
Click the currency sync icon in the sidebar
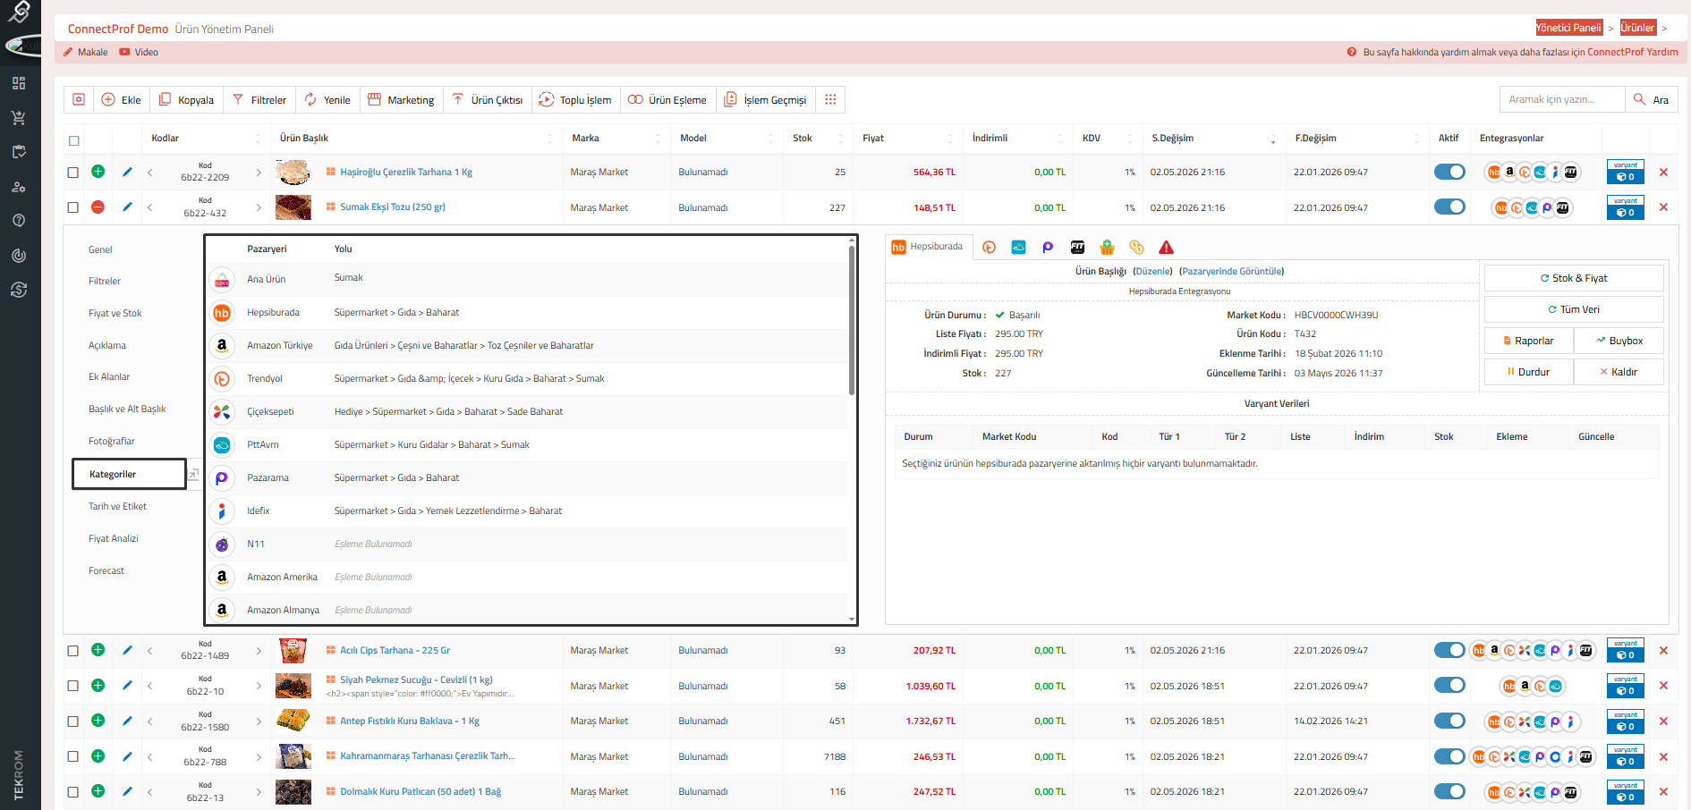point(19,290)
